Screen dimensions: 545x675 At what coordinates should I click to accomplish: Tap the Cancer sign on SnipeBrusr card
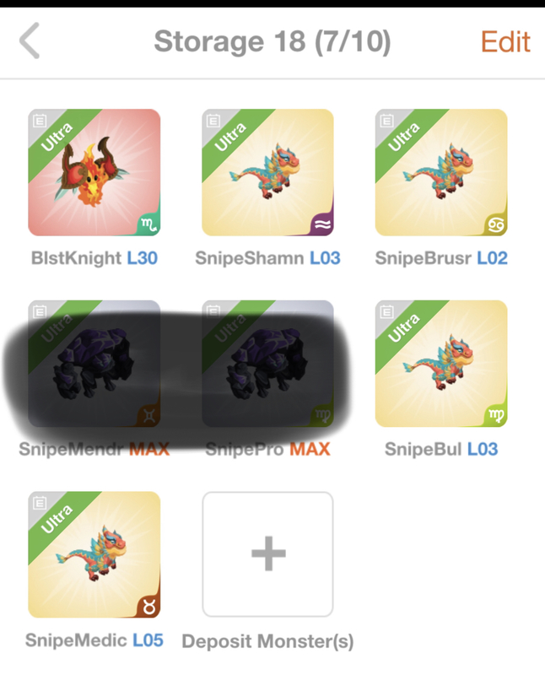[x=496, y=224]
